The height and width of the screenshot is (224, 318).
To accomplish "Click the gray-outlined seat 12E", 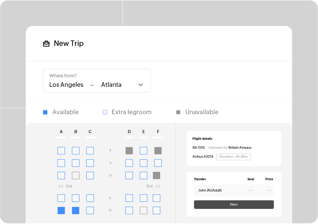I will pyautogui.click(x=143, y=210).
